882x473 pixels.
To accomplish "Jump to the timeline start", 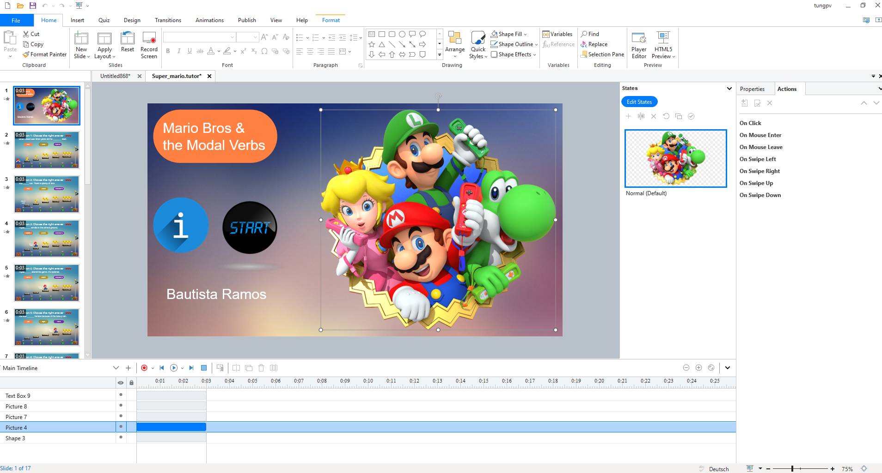I will [162, 368].
